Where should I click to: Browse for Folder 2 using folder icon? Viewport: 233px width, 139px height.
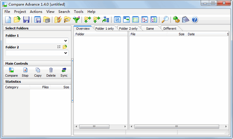point(65,47)
